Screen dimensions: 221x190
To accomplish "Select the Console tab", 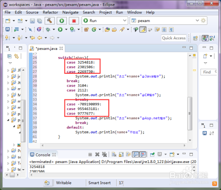I will (x=42, y=155).
